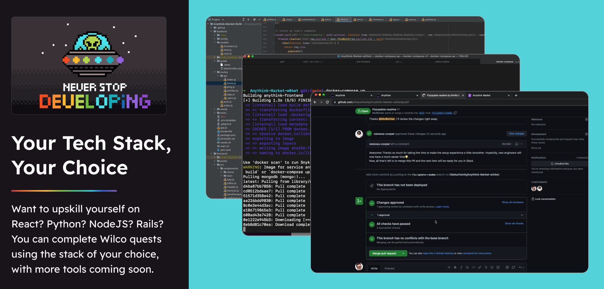
Task: Collapse routes folder in IDE project tree
Action: click(215, 72)
